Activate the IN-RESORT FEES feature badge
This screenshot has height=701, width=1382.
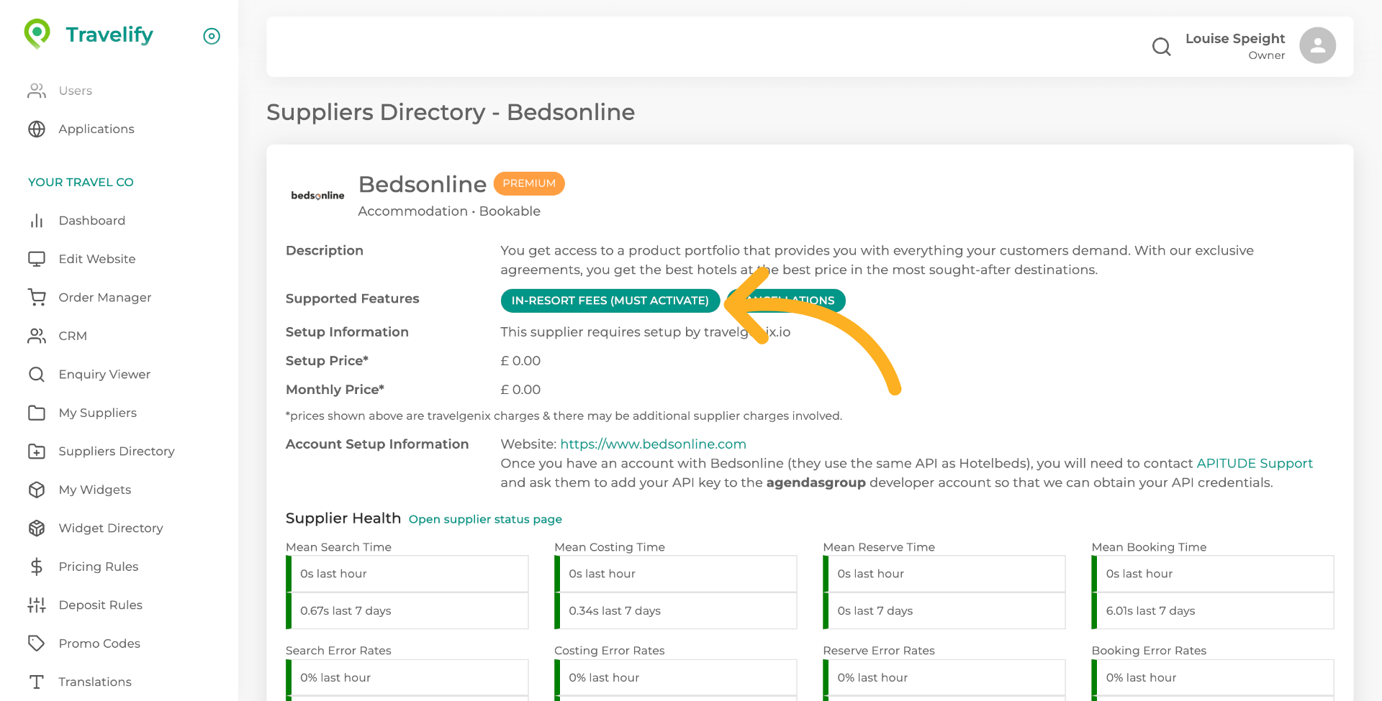click(x=610, y=301)
